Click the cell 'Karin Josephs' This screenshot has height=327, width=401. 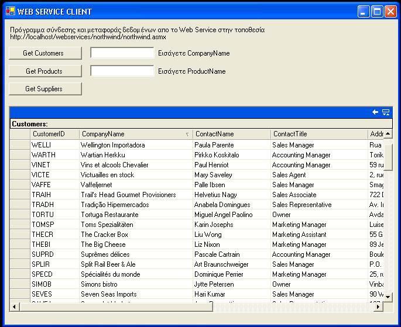(232, 225)
